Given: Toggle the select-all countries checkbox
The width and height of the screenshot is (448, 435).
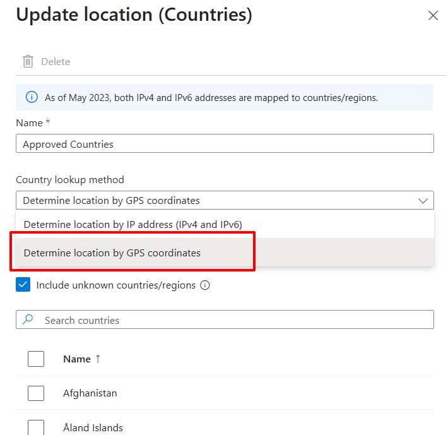Looking at the screenshot, I should [x=36, y=359].
